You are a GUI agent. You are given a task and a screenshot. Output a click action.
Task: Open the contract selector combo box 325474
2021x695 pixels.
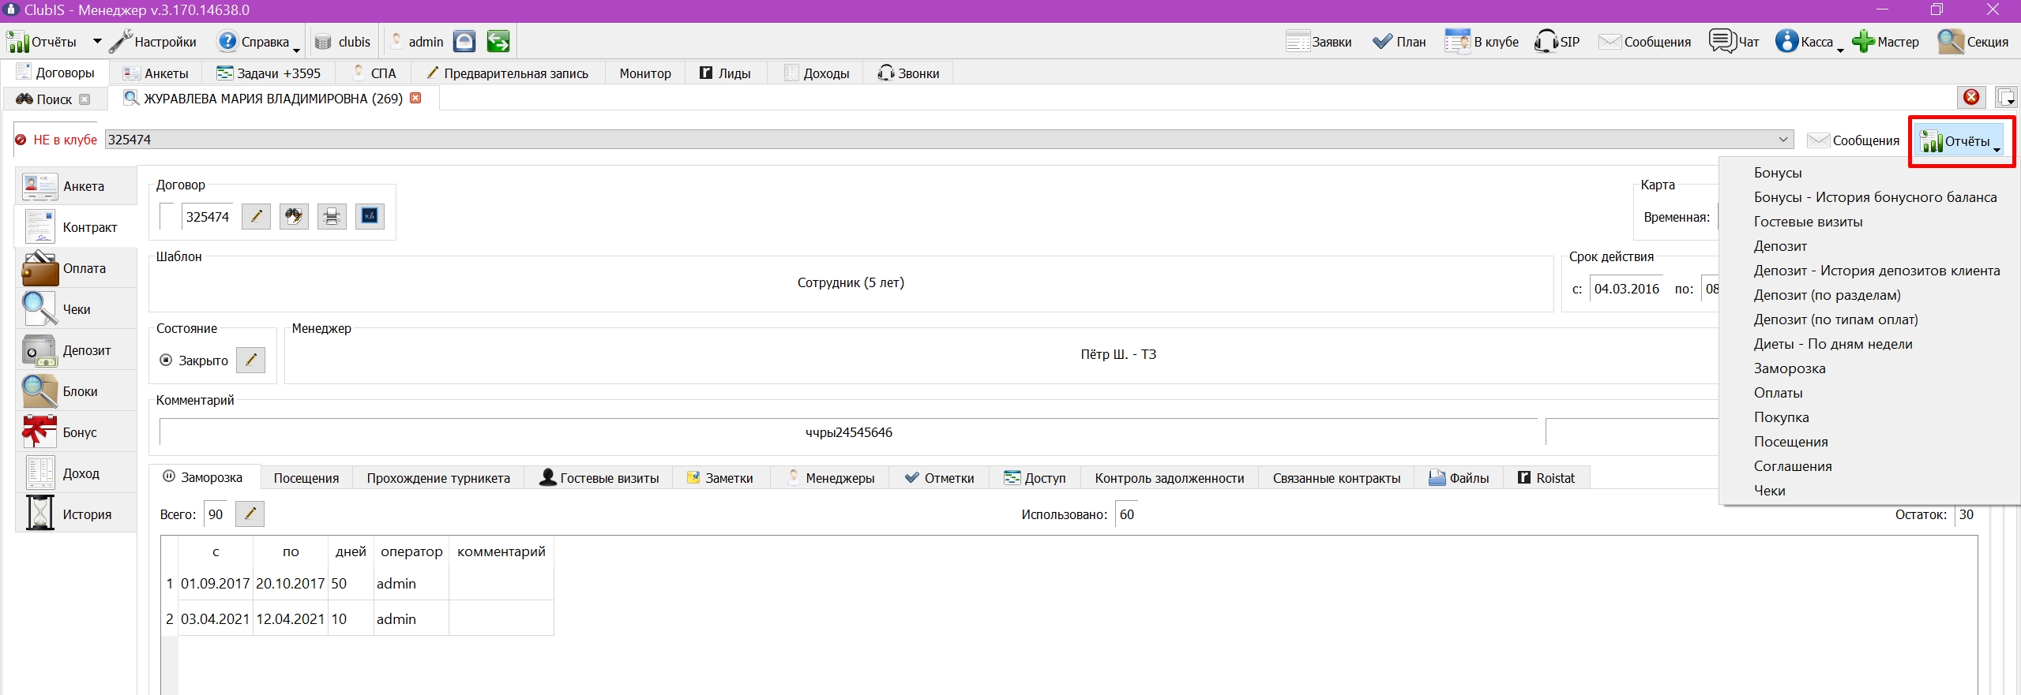(949, 140)
